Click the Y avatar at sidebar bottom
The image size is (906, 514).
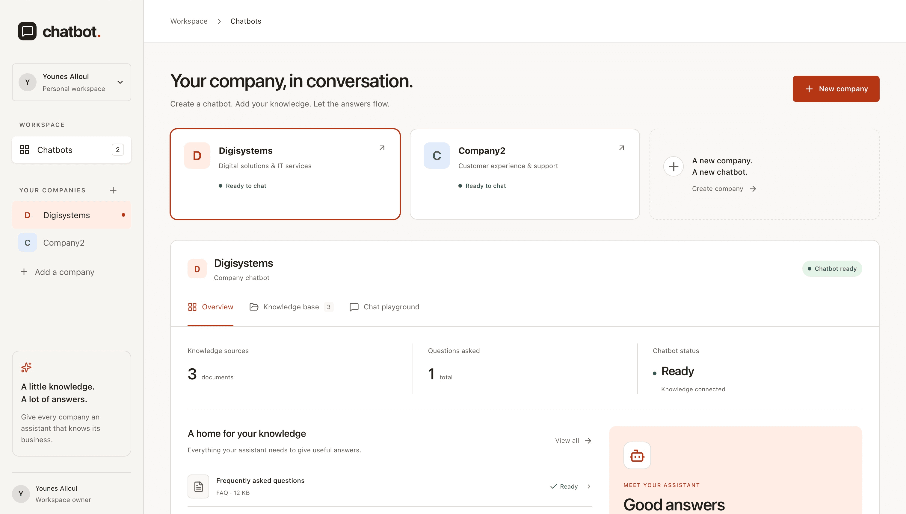pyautogui.click(x=21, y=494)
